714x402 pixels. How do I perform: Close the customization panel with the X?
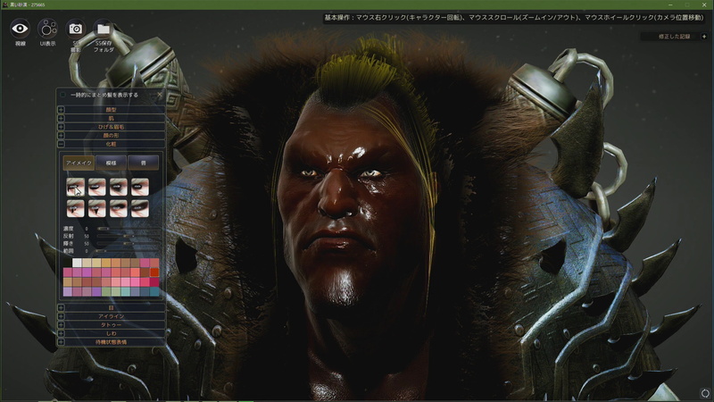[160, 95]
